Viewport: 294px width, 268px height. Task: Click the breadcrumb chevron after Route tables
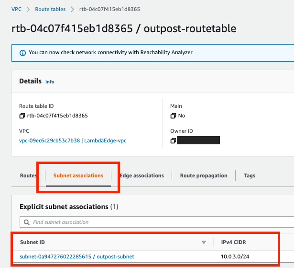tap(72, 9)
